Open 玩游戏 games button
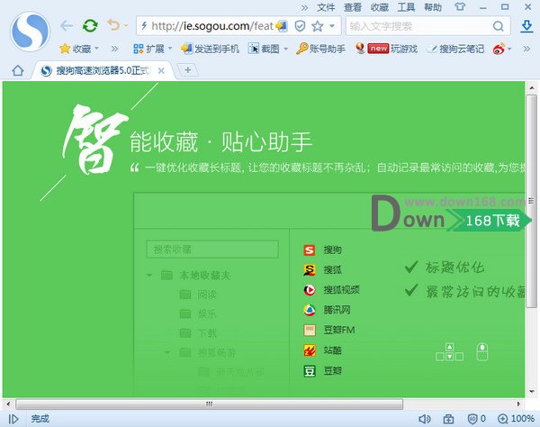Viewport: 540px width, 427px height. coord(387,49)
